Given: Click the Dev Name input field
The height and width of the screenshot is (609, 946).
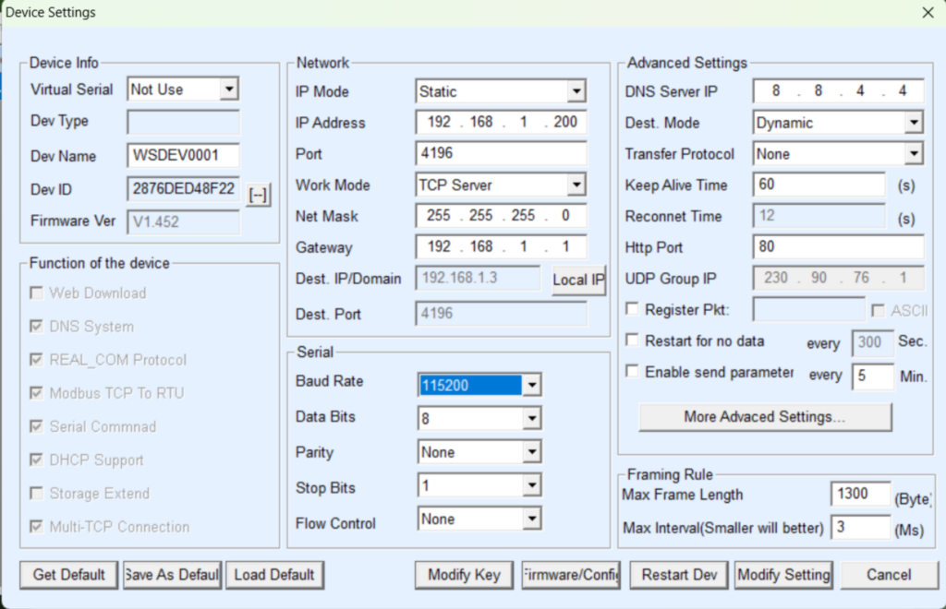Looking at the screenshot, I should coord(184,155).
